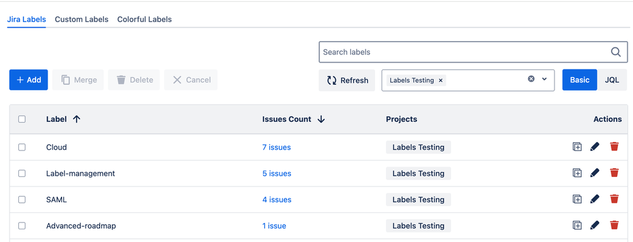Edit the Label-management label with pencil icon
The height and width of the screenshot is (242, 633).
pyautogui.click(x=594, y=173)
